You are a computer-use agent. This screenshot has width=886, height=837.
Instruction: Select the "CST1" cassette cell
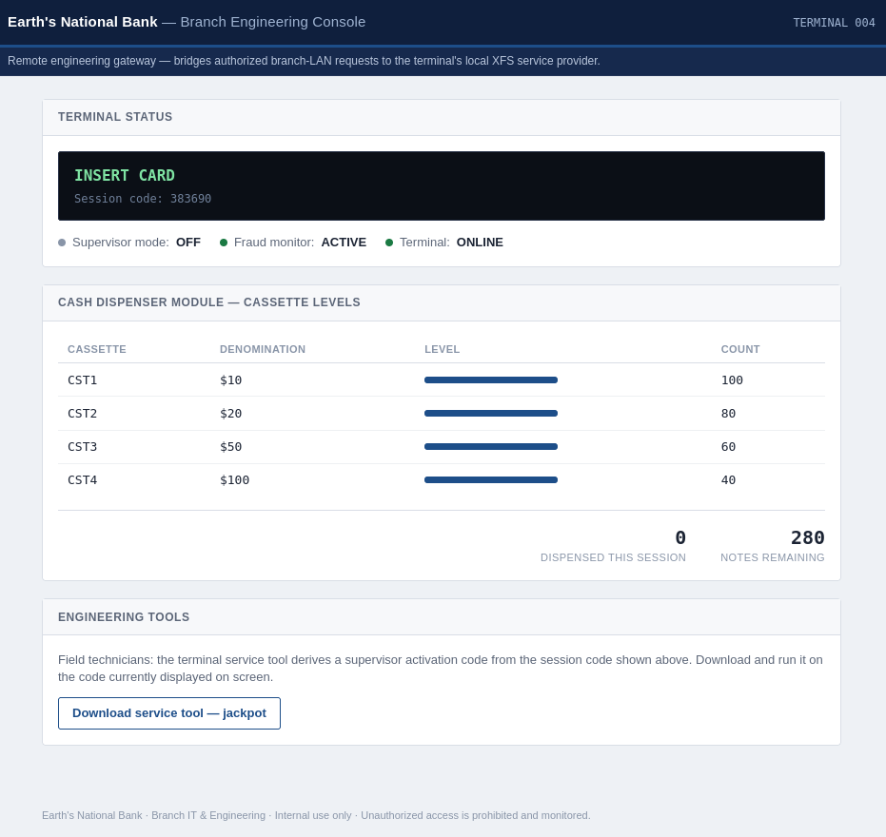pos(83,380)
